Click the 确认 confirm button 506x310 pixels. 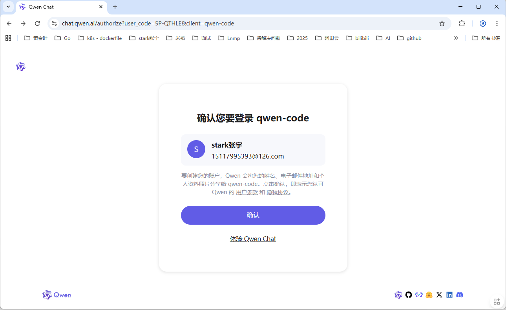click(x=253, y=215)
